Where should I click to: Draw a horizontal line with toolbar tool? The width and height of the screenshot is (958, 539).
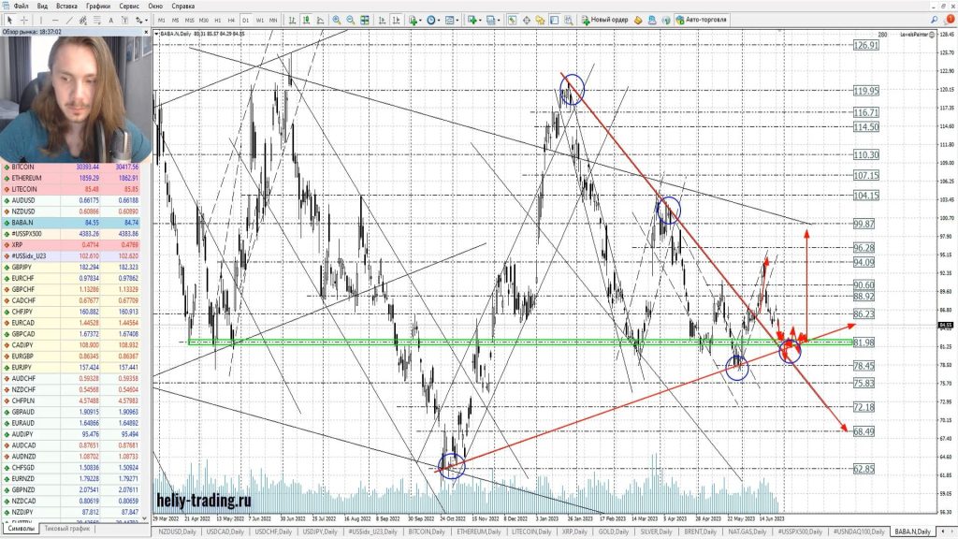point(57,20)
